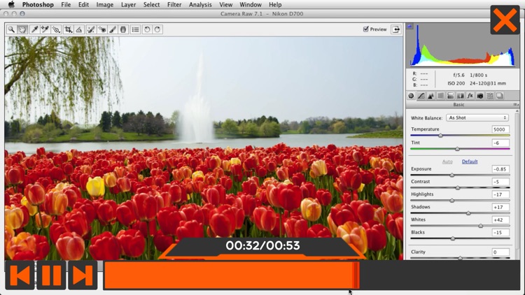Open the Split Toning panel tab
The image size is (525, 295).
click(450, 96)
